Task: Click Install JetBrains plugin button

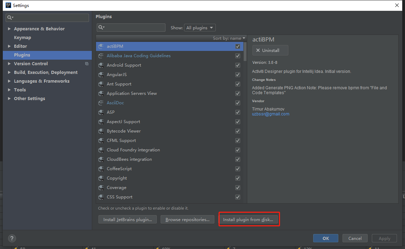Action: [127, 220]
